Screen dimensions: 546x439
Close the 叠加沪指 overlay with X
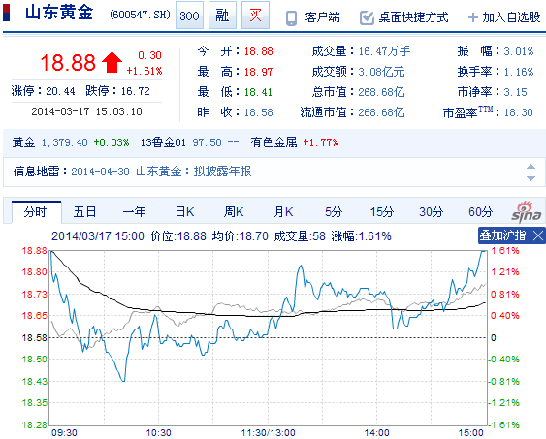click(x=538, y=236)
